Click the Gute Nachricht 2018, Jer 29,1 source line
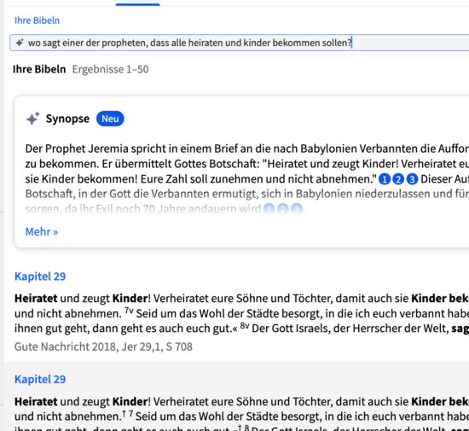Screen dimensions: 469x431 click(x=103, y=347)
